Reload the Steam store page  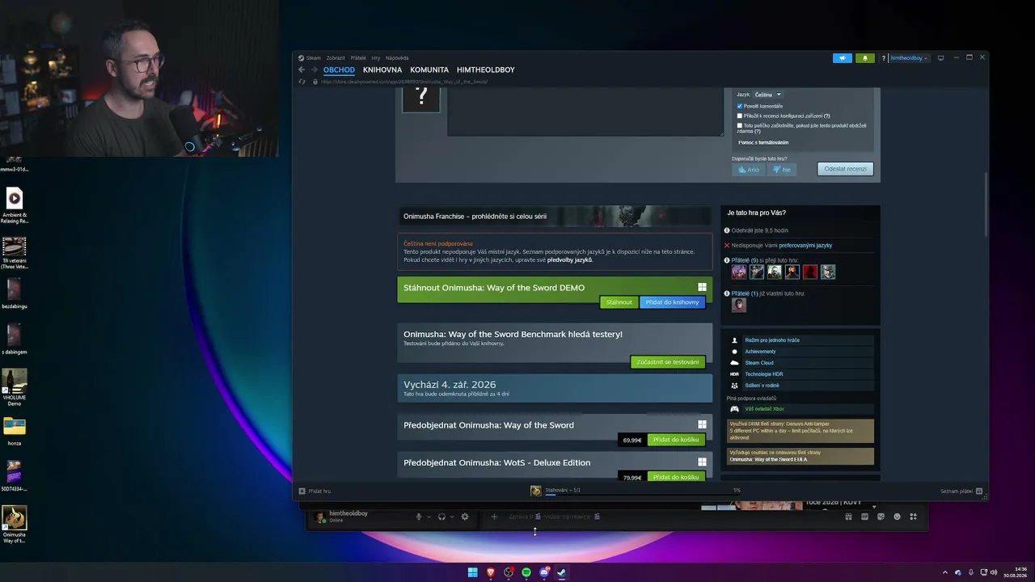tap(302, 82)
